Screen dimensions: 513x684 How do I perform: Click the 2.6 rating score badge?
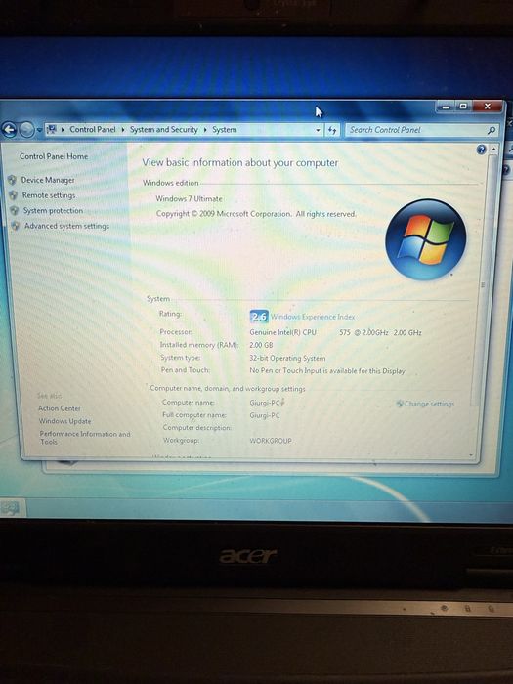pyautogui.click(x=259, y=317)
